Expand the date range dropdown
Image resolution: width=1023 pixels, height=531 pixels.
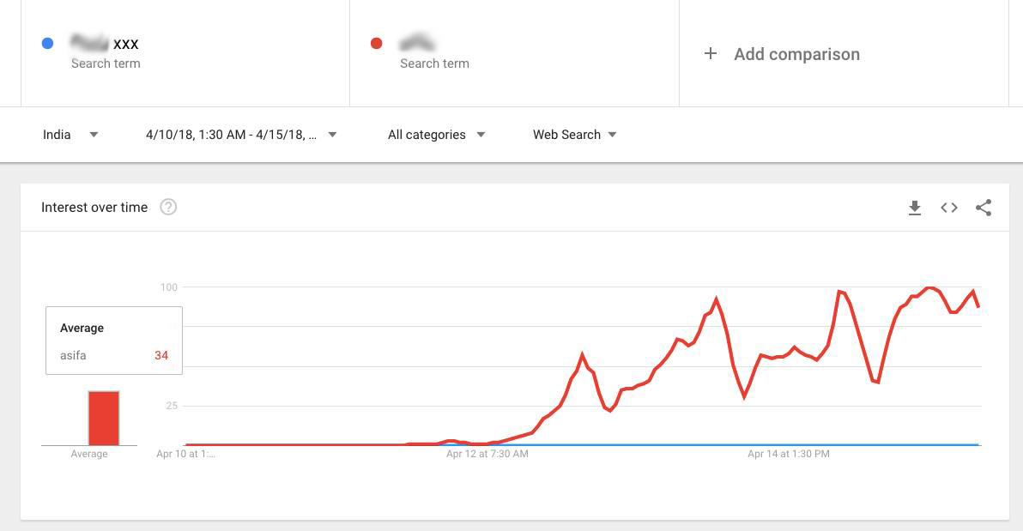241,135
